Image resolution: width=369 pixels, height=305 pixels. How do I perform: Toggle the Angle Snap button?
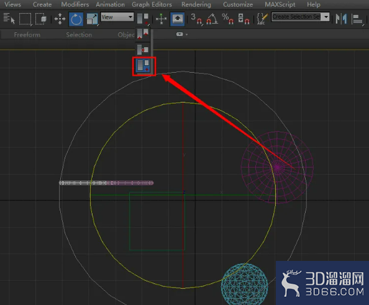pos(212,19)
